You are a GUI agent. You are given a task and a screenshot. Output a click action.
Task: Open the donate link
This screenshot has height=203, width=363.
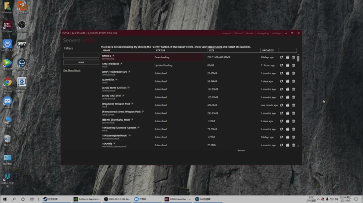click(x=250, y=33)
